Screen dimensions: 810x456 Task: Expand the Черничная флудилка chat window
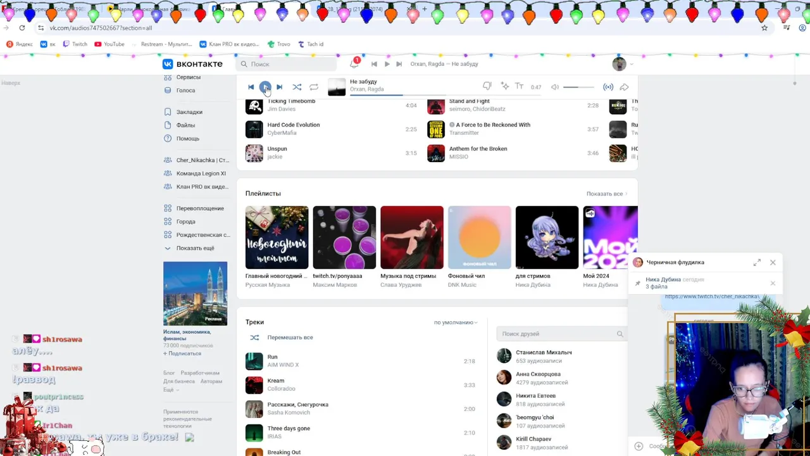click(x=757, y=262)
